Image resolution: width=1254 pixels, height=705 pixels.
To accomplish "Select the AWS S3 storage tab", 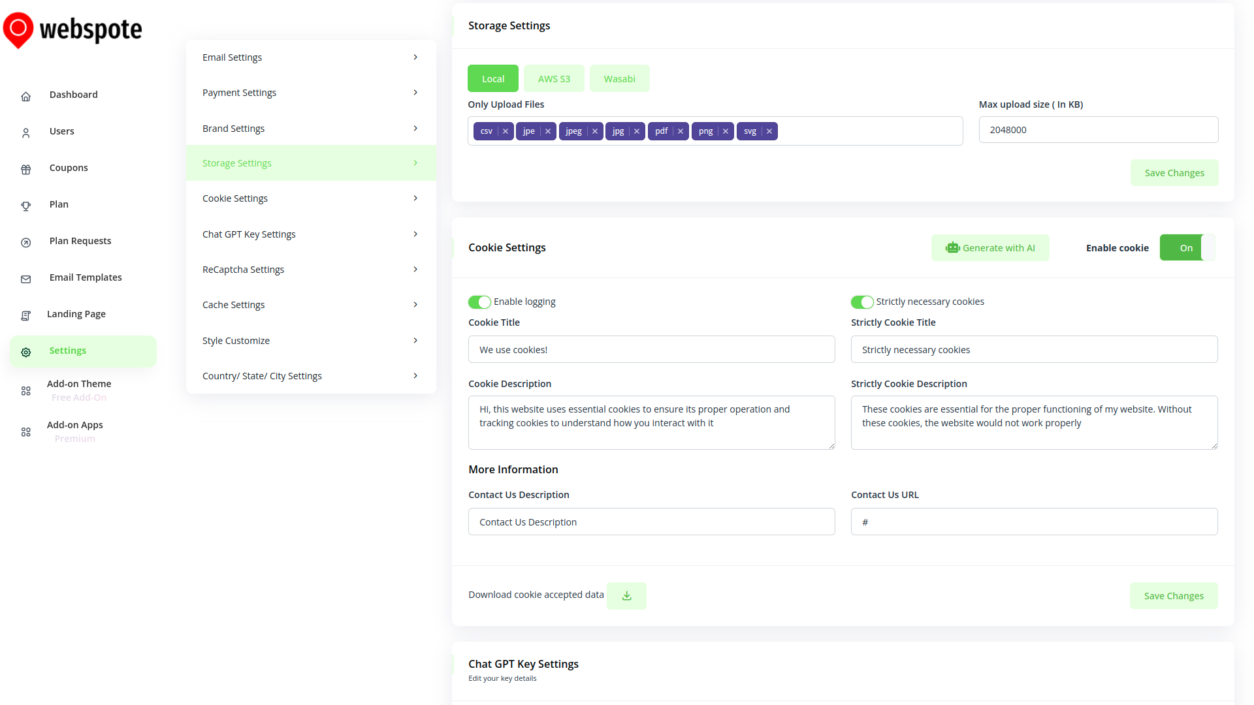I will [x=554, y=79].
